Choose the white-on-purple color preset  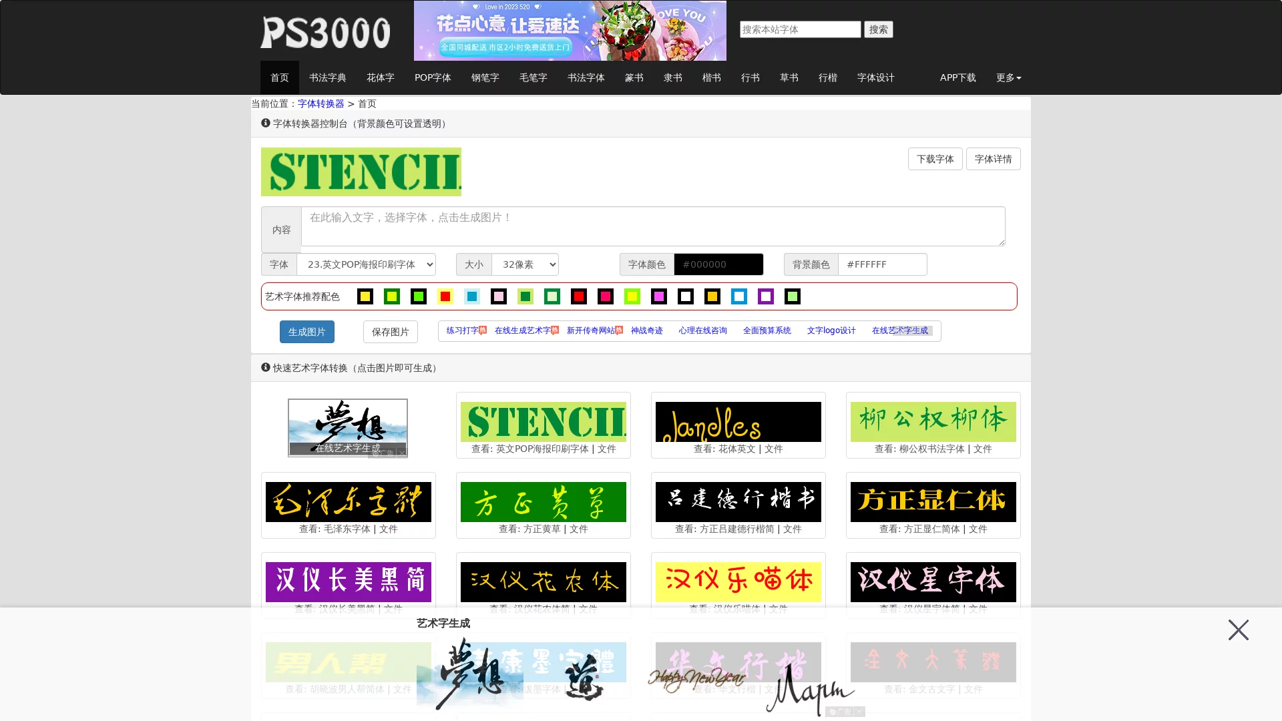766,296
